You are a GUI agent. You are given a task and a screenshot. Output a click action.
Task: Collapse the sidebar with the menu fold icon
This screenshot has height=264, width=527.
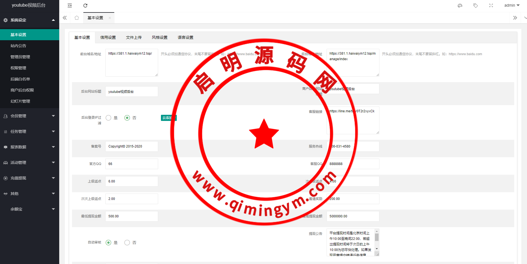coord(70,6)
